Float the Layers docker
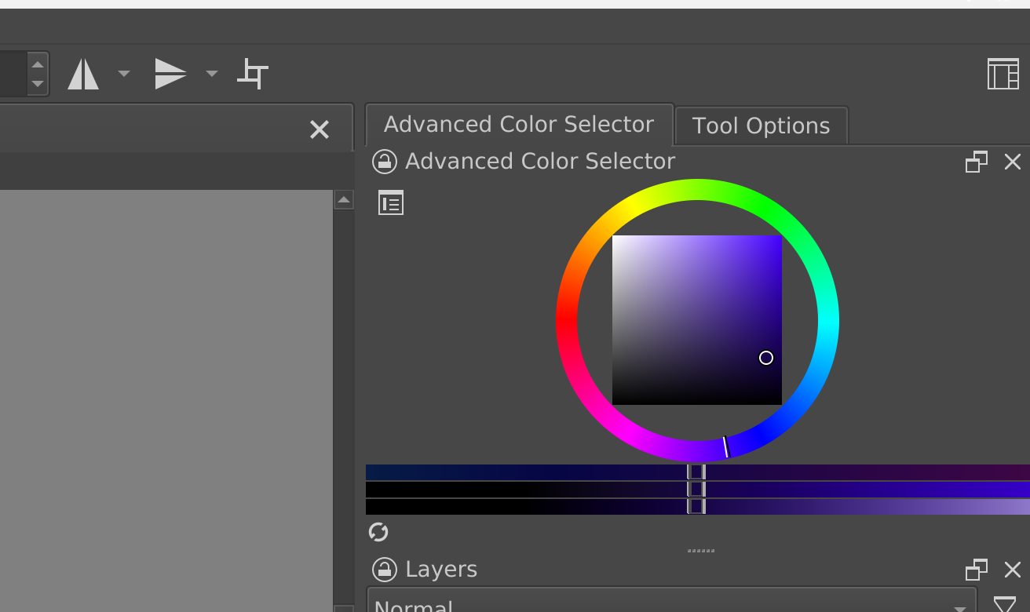Viewport: 1030px width, 612px height. (976, 570)
